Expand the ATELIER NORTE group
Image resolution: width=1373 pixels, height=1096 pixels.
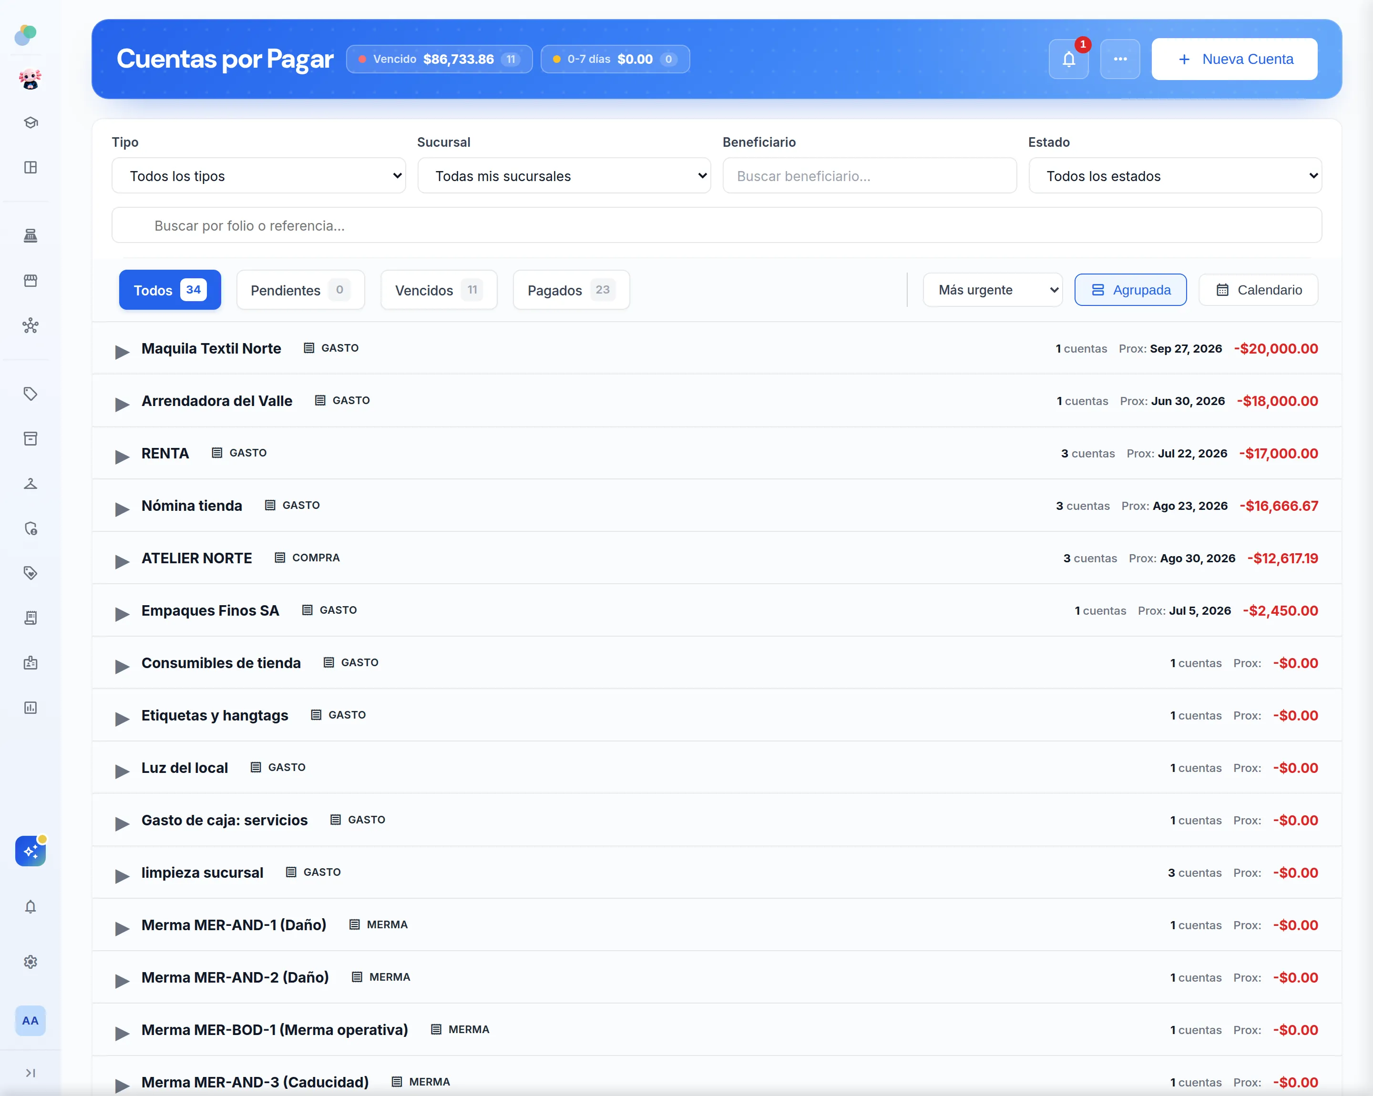[x=122, y=561]
